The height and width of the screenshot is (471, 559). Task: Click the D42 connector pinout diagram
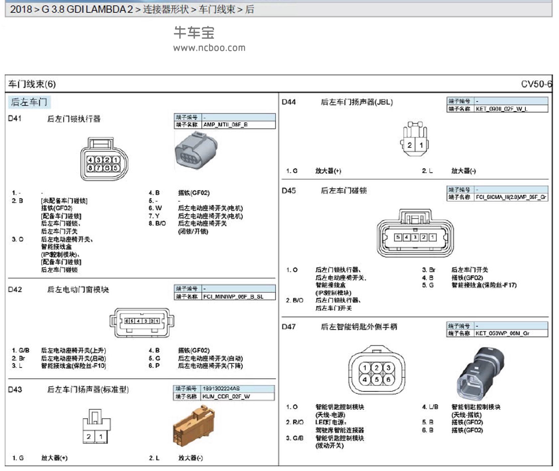[x=142, y=322]
